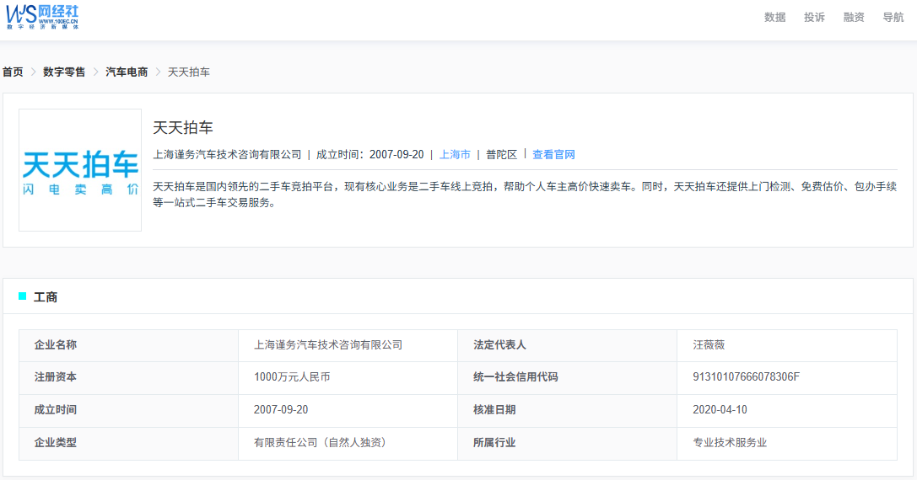Click the company name value in the 工商 table
Viewport: 917px width, 480px height.
click(328, 345)
